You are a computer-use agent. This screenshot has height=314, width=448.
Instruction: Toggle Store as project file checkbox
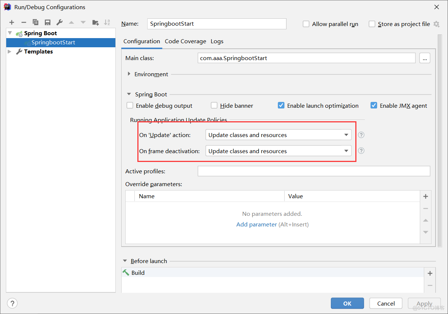point(372,24)
